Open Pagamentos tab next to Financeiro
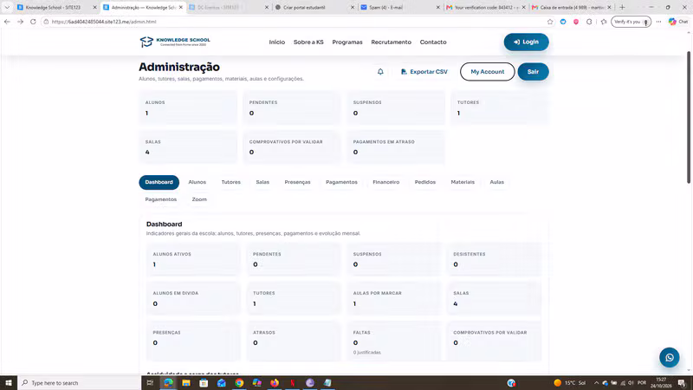Viewport: 693px width, 390px height. (341, 182)
